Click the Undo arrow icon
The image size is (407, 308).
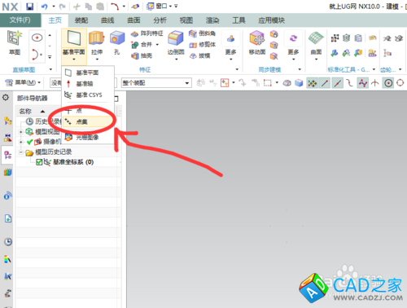[45, 7]
